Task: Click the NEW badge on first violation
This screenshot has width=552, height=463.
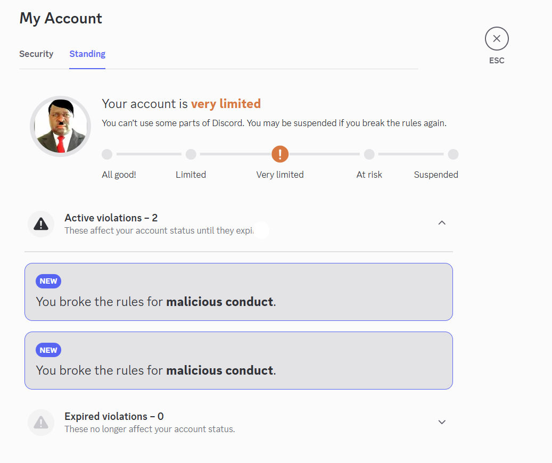Action: (x=48, y=282)
